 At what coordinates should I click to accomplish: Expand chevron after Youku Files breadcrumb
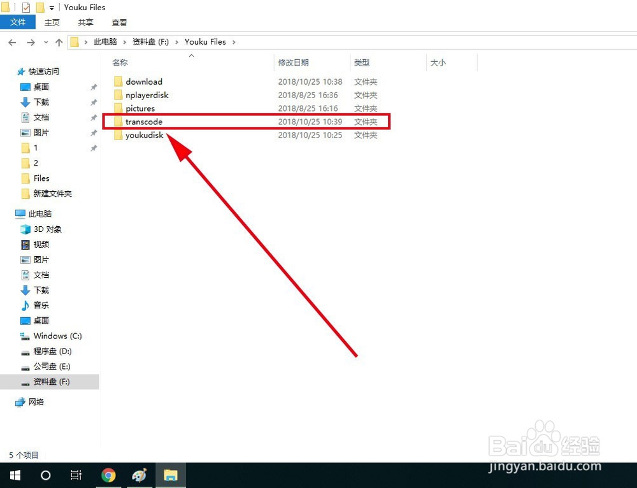click(x=234, y=42)
